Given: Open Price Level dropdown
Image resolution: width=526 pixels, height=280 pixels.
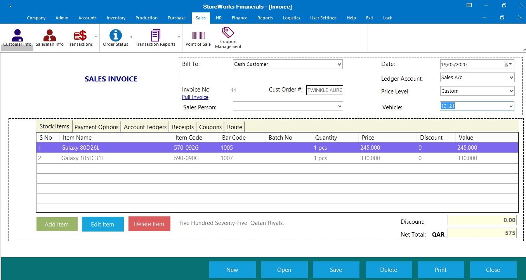Looking at the screenshot, I should (x=511, y=91).
